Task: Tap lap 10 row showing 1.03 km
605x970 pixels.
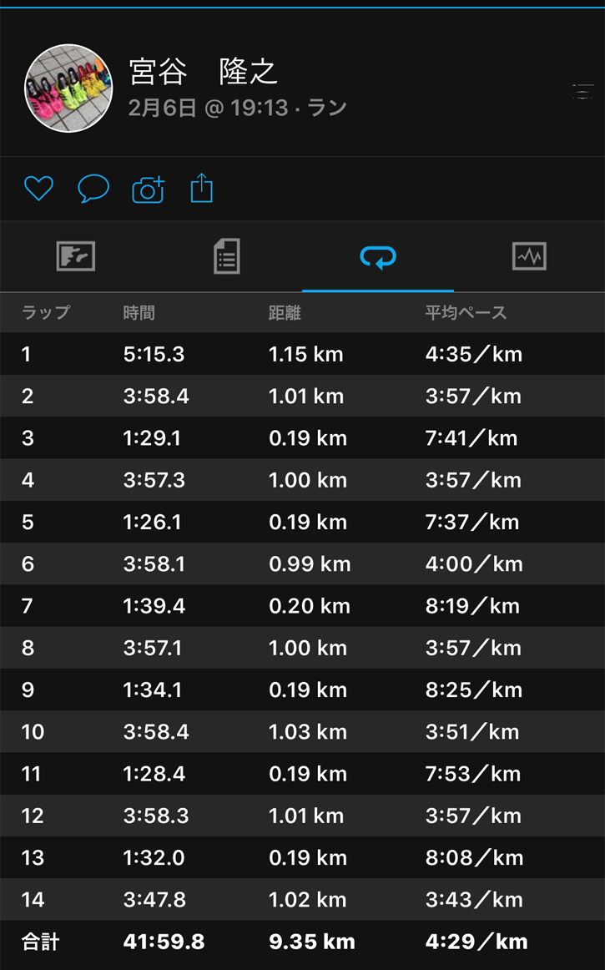Action: point(302,732)
